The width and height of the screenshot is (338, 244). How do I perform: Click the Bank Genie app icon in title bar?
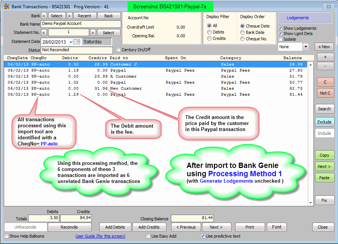[7, 6]
